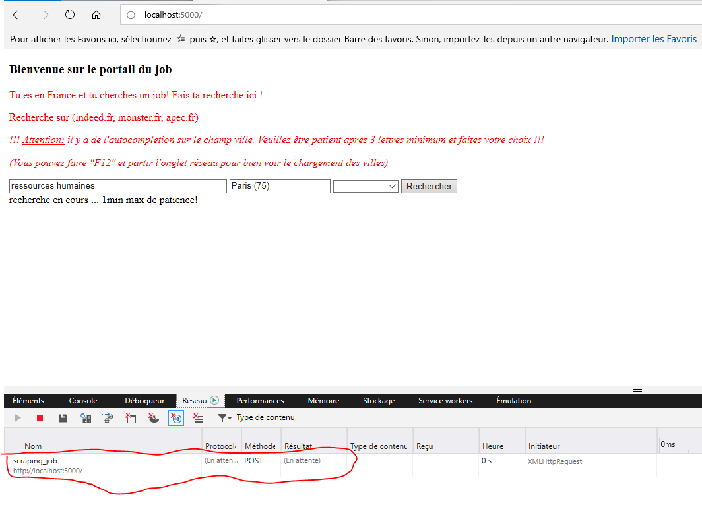Click the Importer les Favoris link

click(654, 39)
